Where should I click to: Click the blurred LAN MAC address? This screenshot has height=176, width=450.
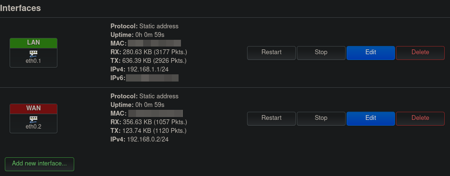(155, 44)
